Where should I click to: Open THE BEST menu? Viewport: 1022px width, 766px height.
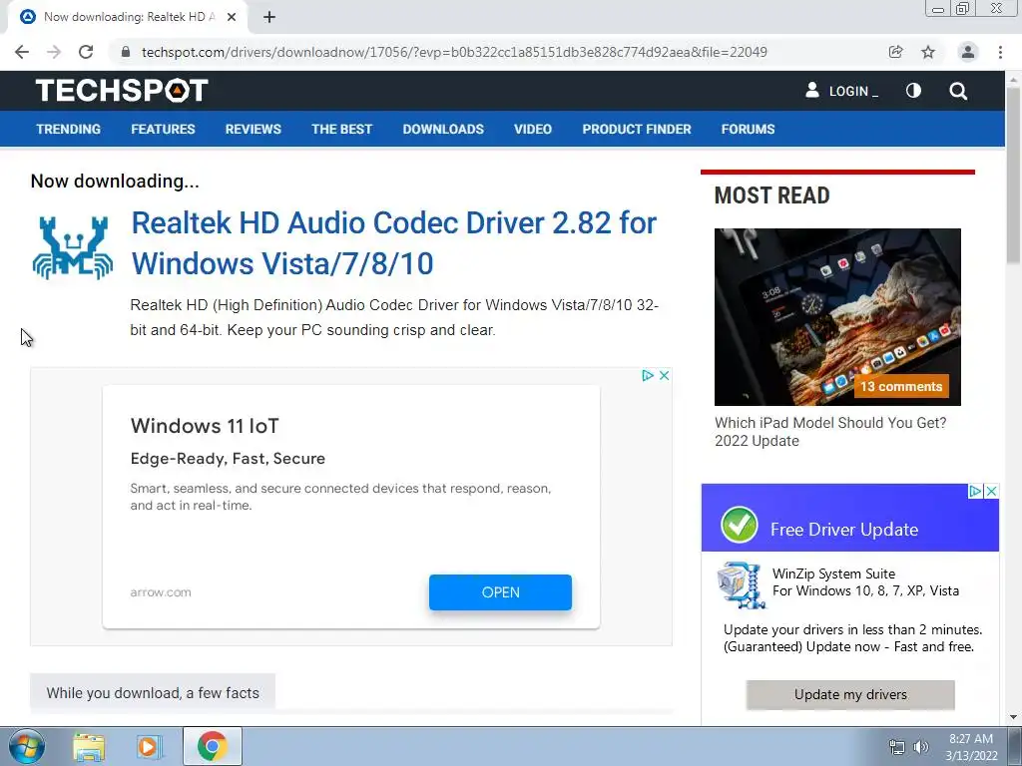(341, 129)
